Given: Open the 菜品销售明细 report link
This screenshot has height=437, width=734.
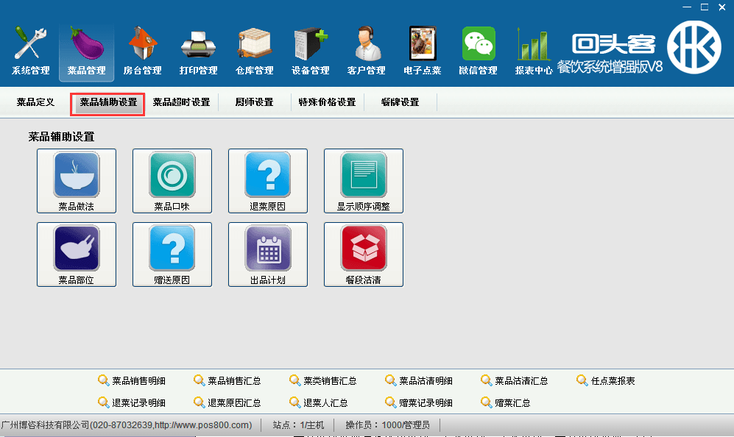Looking at the screenshot, I should (132, 381).
